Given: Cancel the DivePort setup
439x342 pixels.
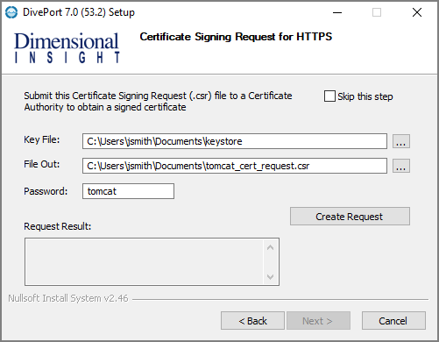Looking at the screenshot, I should click(x=393, y=321).
